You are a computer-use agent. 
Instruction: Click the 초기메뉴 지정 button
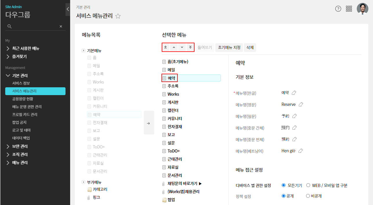pos(229,47)
